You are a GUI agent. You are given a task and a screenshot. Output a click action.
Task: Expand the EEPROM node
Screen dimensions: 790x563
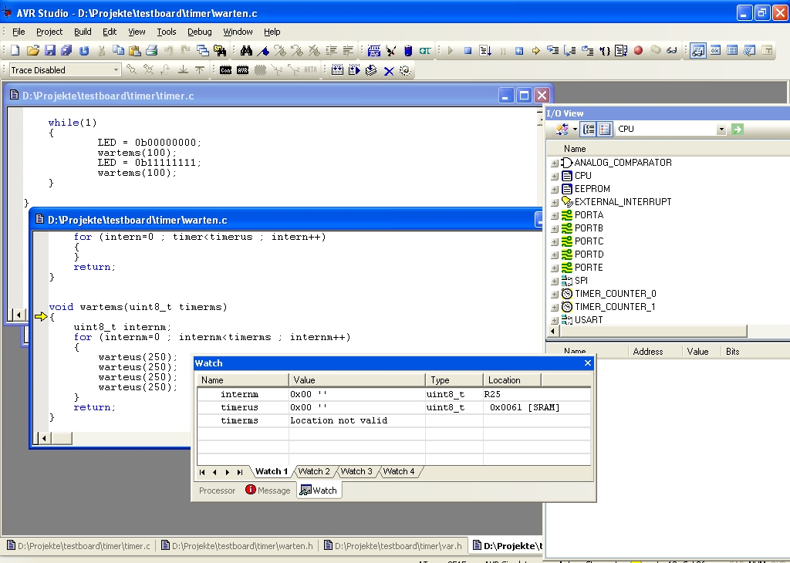click(x=554, y=190)
